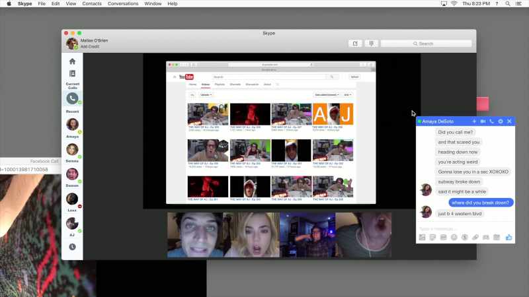
Task: Expand the sort order dropdown on YouTube
Action: pos(327,95)
